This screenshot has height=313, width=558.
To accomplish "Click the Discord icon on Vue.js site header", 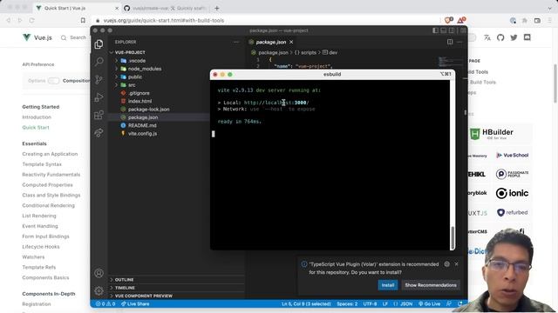I will click(527, 37).
